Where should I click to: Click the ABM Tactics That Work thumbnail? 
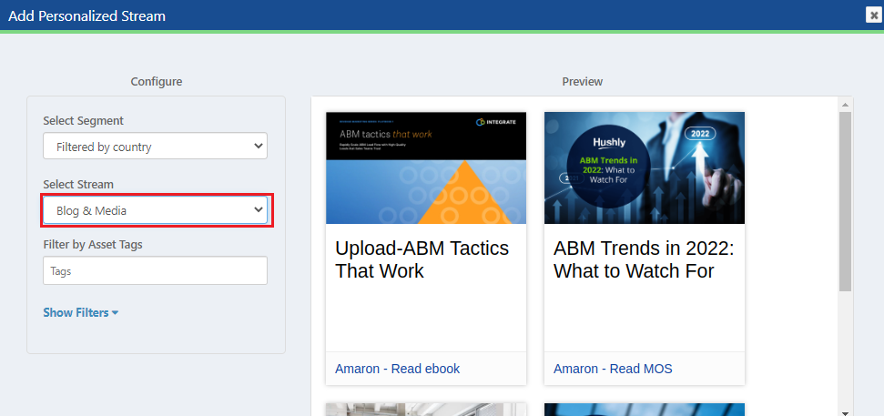coord(426,168)
